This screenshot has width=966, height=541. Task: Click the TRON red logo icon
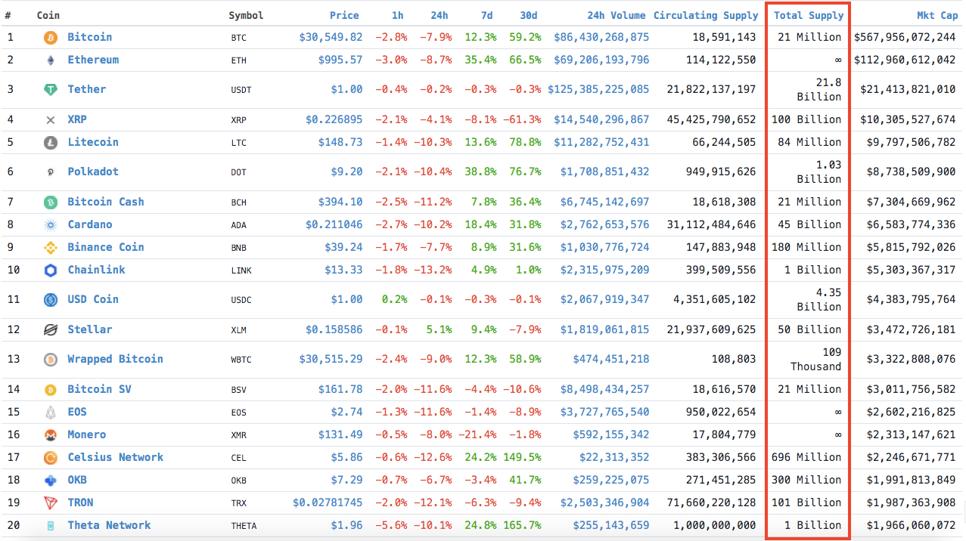51,502
